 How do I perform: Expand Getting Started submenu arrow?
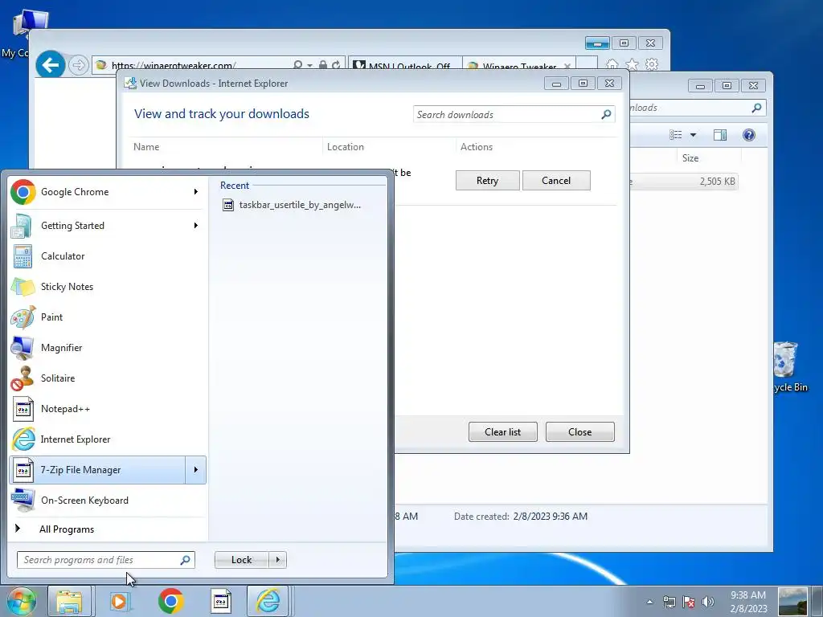(196, 226)
